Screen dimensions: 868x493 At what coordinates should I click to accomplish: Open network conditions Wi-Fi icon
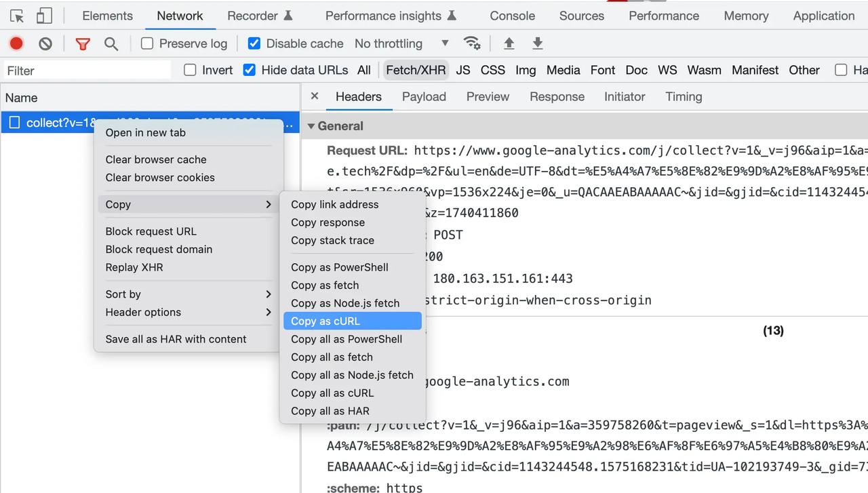tap(472, 43)
